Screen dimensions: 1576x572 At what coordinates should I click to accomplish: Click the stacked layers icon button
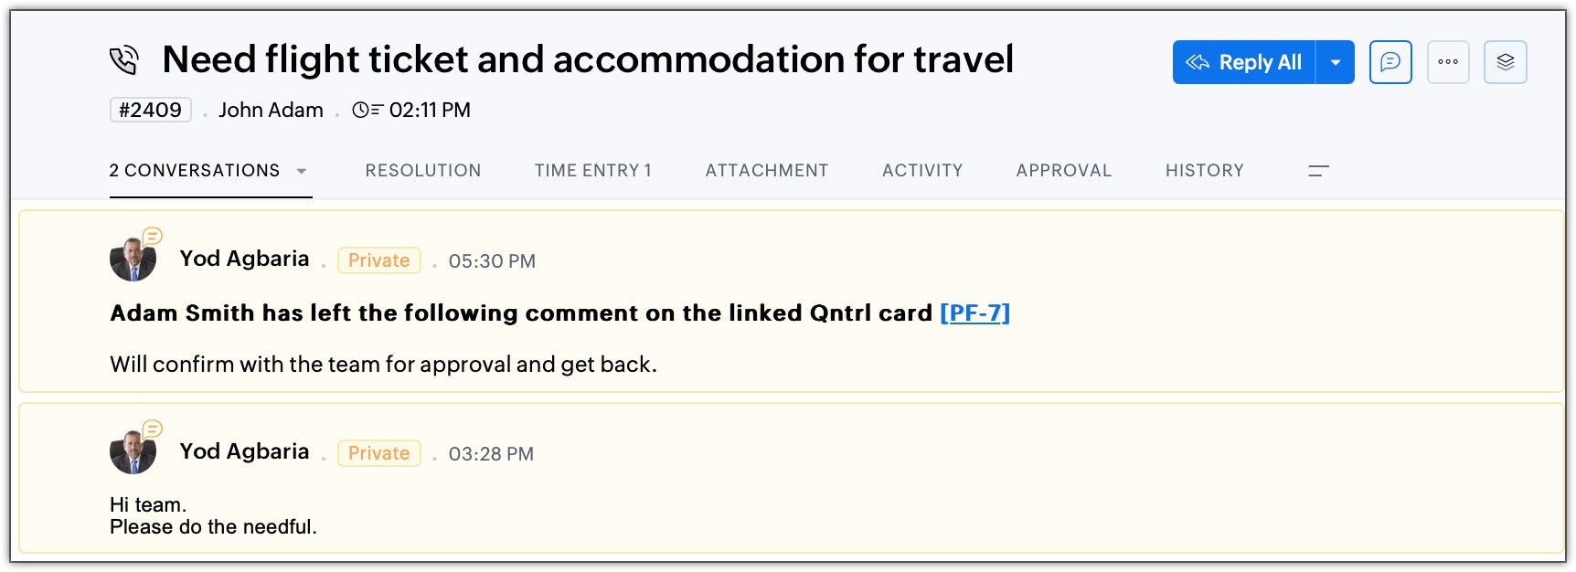[x=1506, y=62]
